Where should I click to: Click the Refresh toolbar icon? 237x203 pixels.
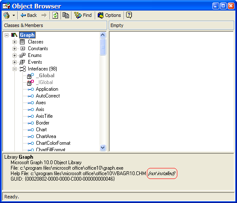click(x=55, y=15)
